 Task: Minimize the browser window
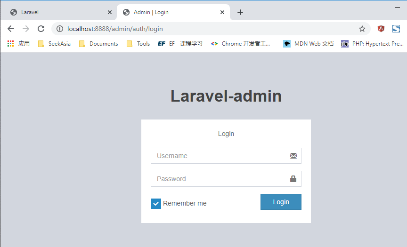[398, 7]
